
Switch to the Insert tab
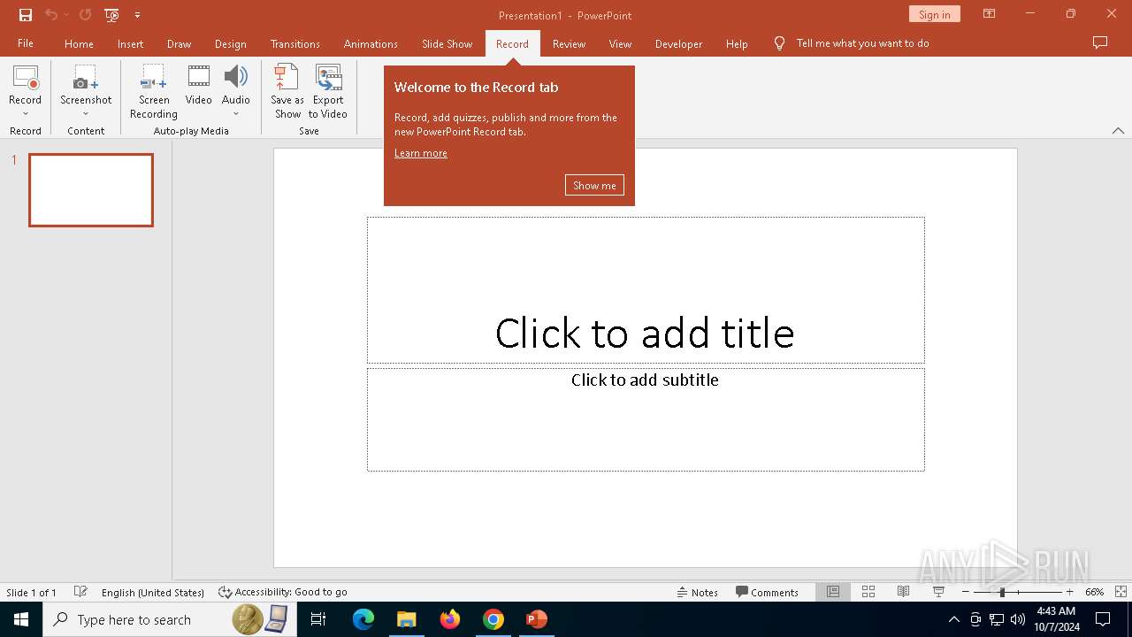pos(130,43)
